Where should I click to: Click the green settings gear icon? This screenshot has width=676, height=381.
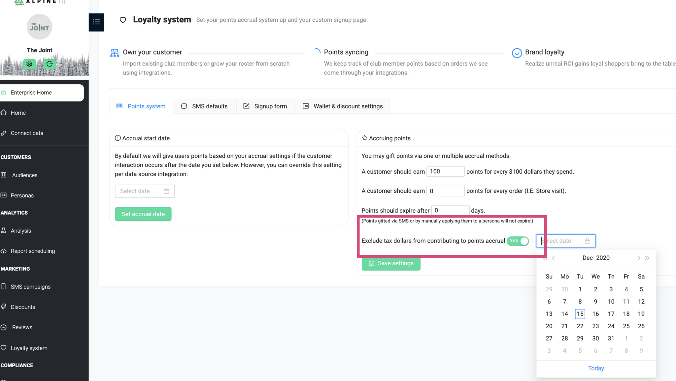click(29, 64)
